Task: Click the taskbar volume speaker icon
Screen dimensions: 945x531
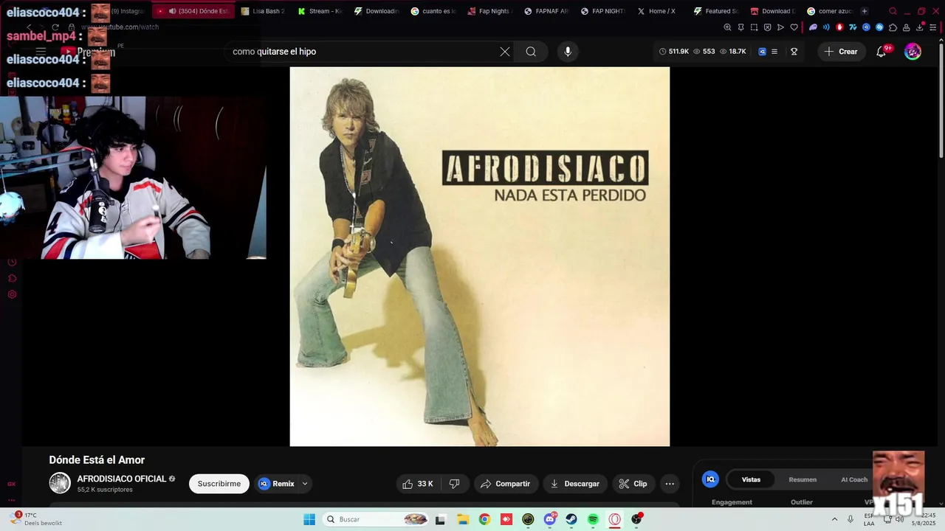Action: coord(899,519)
